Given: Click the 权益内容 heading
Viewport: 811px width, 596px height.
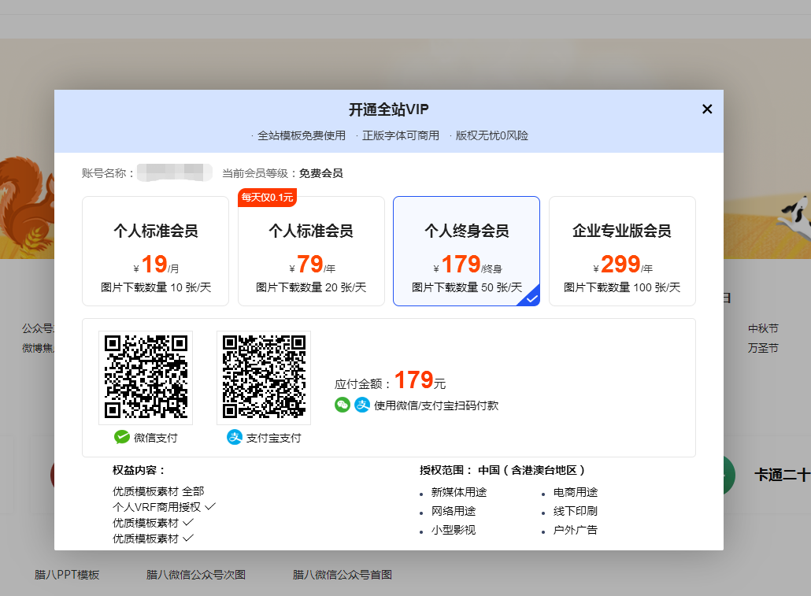Looking at the screenshot, I should coord(139,470).
